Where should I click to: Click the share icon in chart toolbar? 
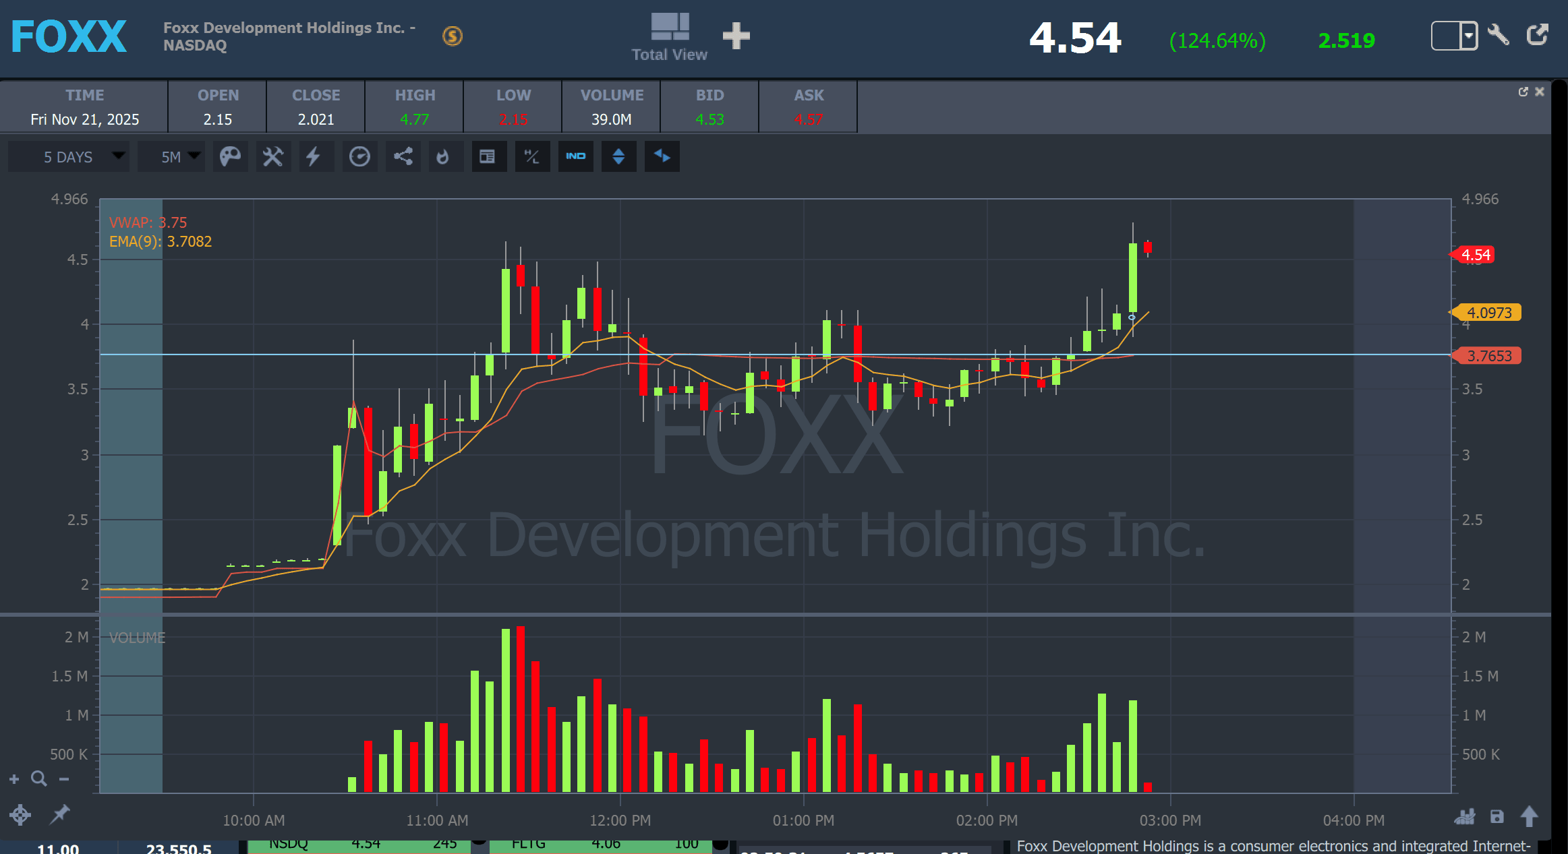(403, 156)
